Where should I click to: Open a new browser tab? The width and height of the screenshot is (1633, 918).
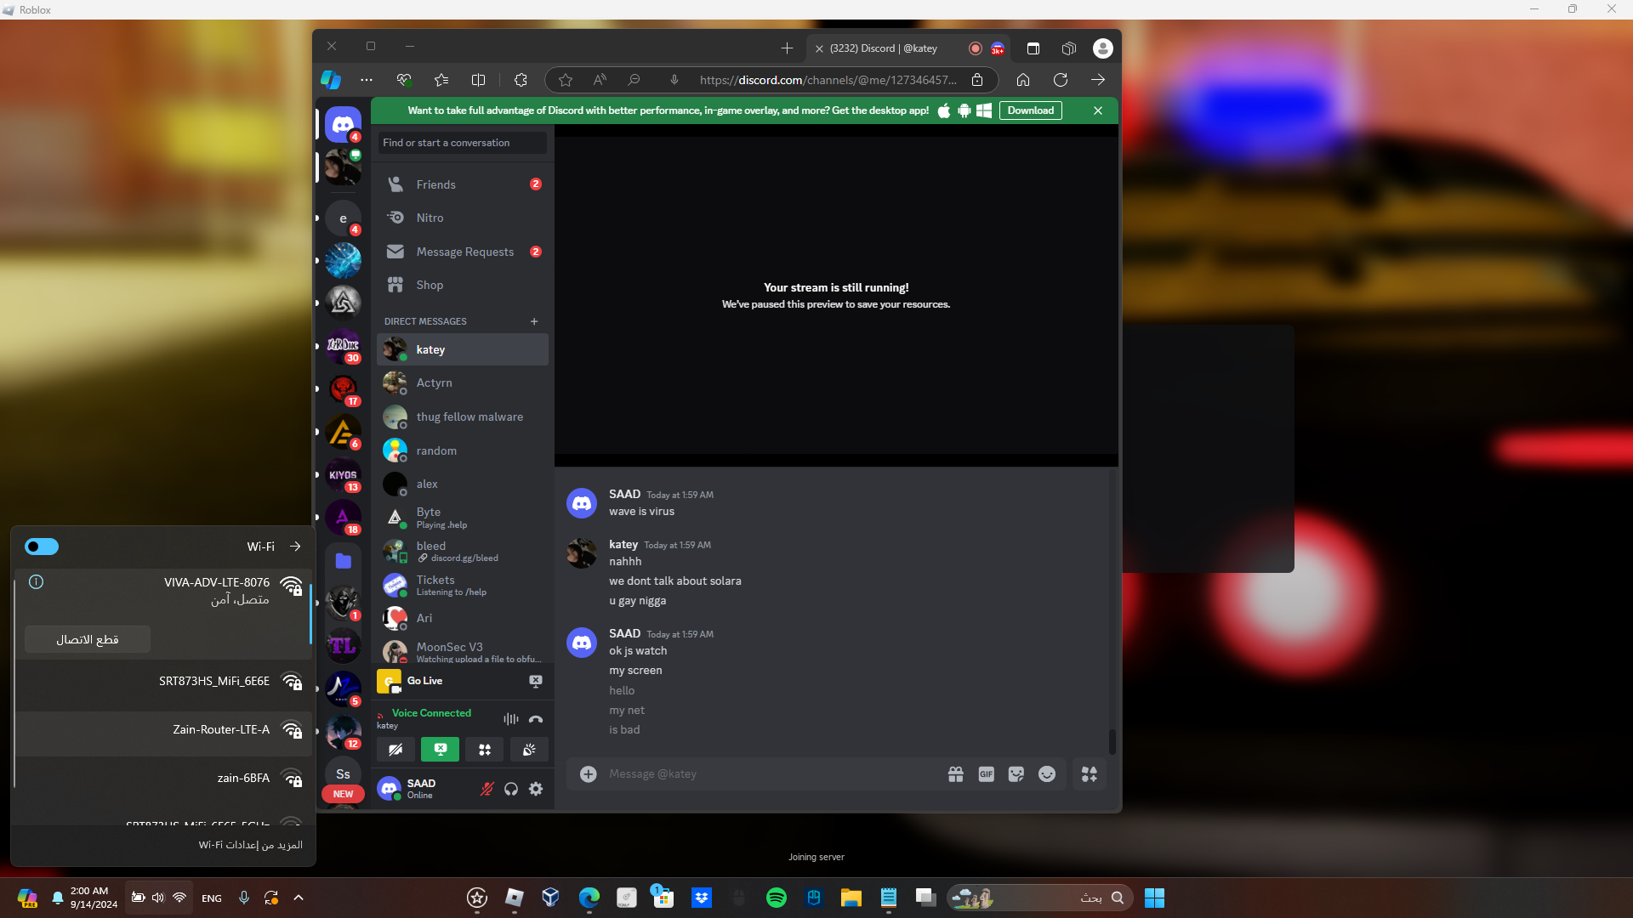(787, 48)
